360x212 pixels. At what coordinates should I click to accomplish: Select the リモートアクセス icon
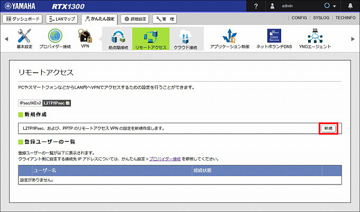(151, 39)
